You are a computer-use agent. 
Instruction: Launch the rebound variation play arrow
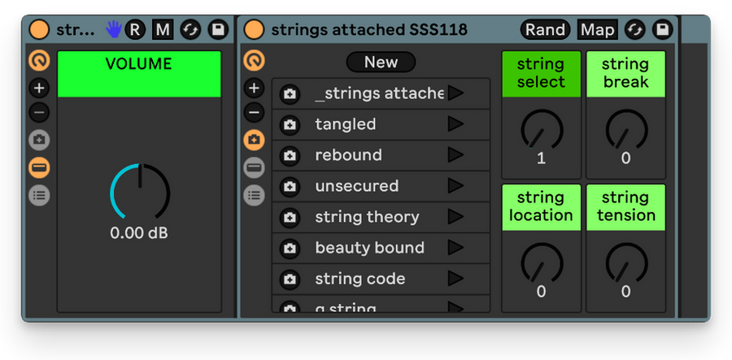[455, 155]
